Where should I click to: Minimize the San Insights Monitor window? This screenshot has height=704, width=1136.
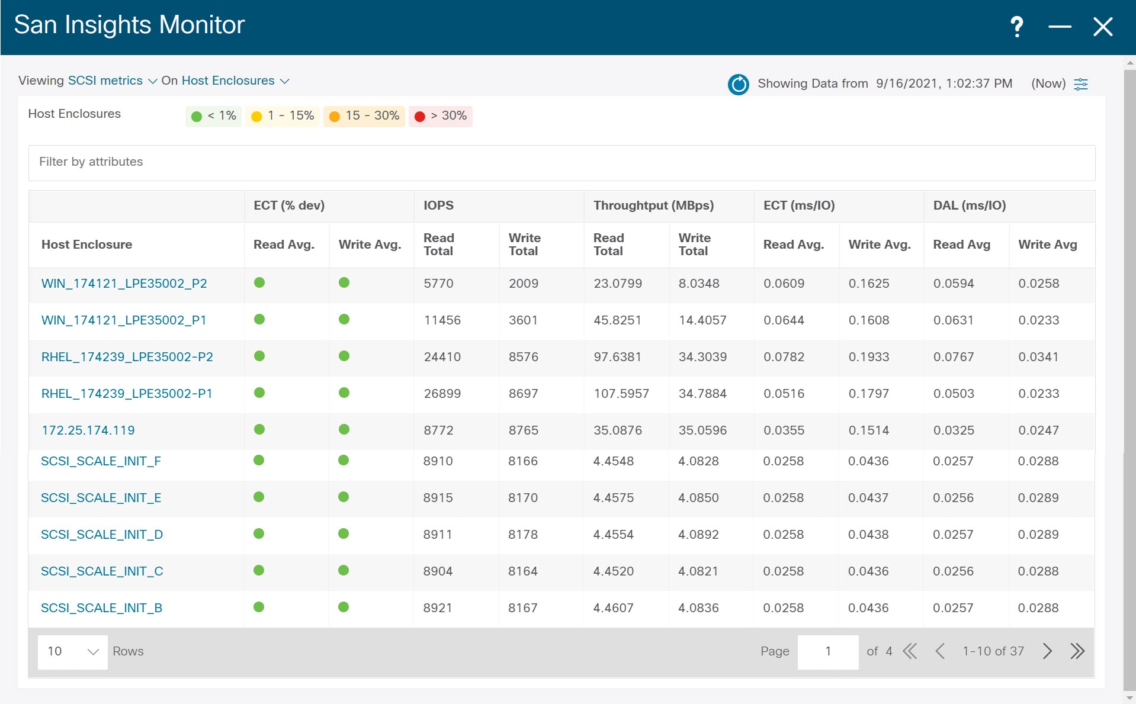click(x=1060, y=27)
